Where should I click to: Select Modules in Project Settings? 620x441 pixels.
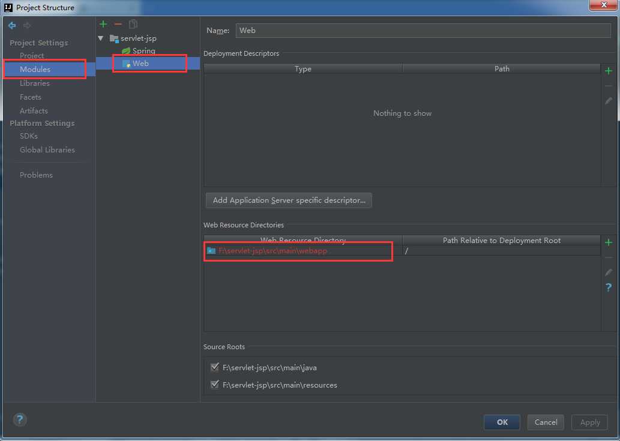click(35, 69)
